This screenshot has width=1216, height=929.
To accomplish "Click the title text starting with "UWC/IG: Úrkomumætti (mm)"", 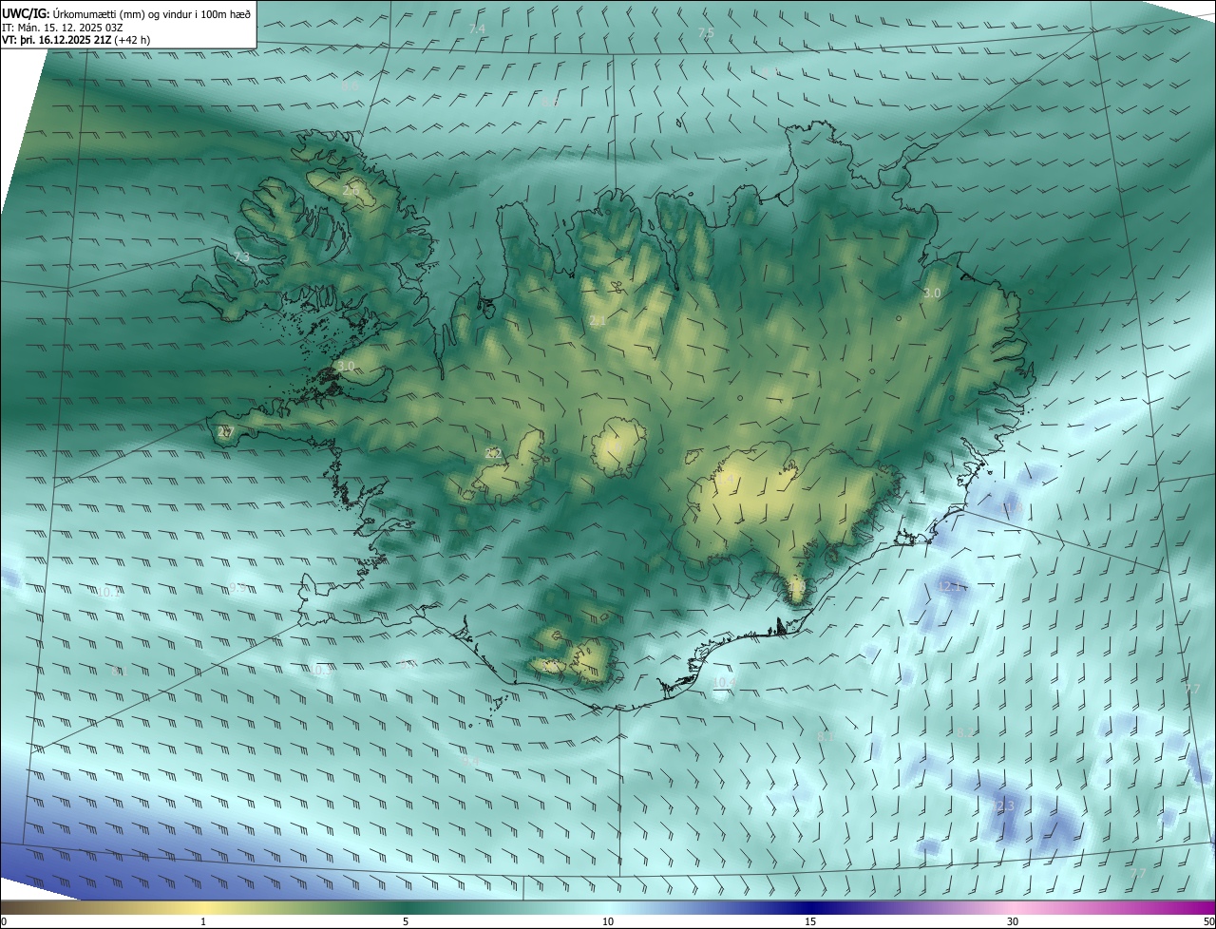I will pyautogui.click(x=126, y=13).
